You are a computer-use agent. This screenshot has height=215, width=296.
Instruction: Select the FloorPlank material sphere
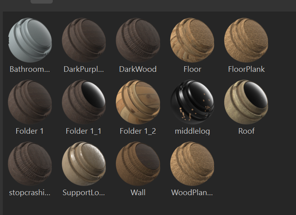246,40
